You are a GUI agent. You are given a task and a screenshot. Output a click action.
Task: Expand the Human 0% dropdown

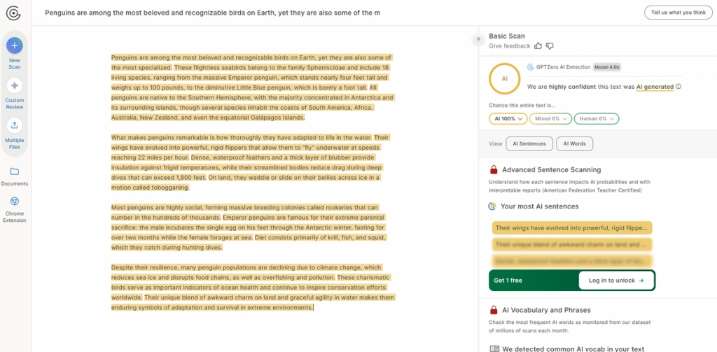point(597,118)
